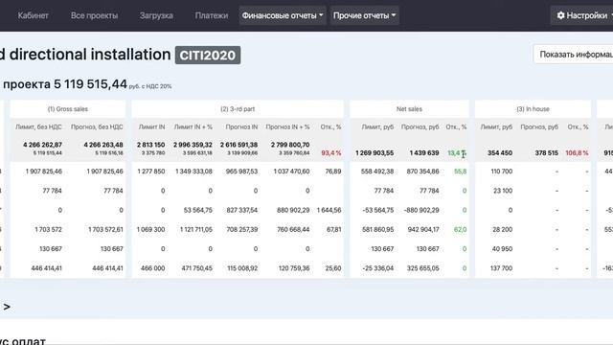Screen dimensions: 613x345
Task: Click cell 965 987,53
Action: [241, 172]
